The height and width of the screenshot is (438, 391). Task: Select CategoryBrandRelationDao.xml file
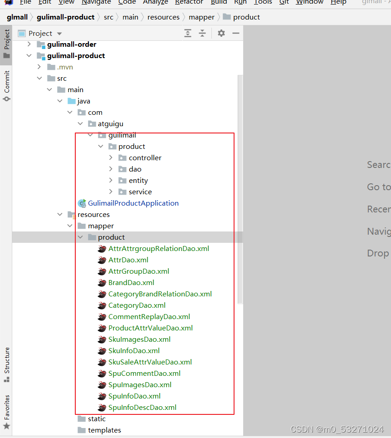[x=160, y=294]
